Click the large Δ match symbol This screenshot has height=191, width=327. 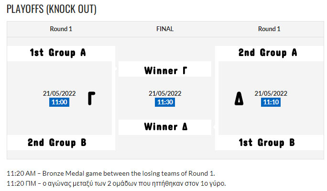pos(239,98)
